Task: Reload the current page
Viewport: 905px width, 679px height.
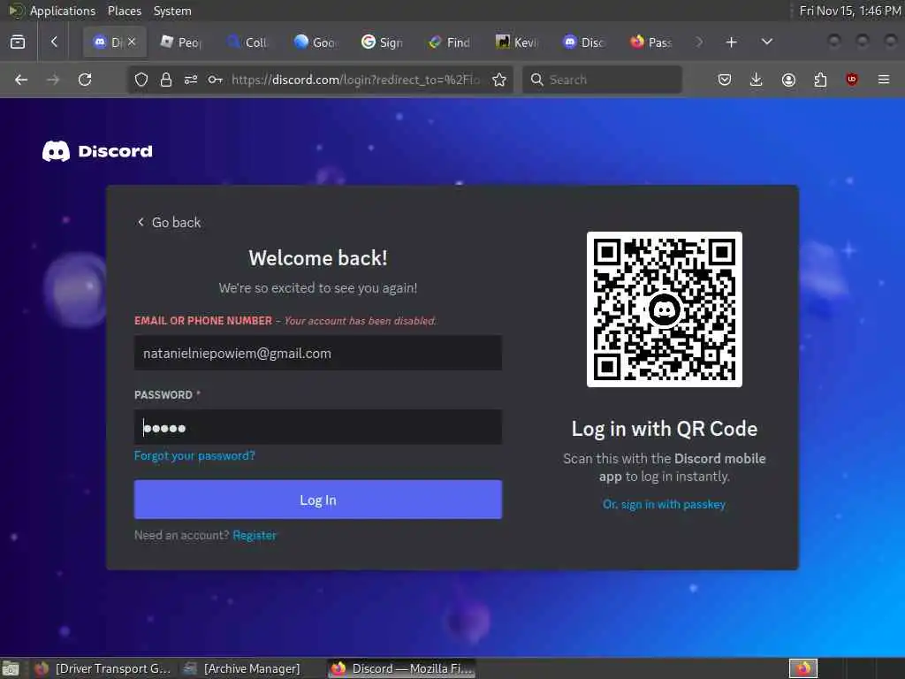Action: click(x=85, y=80)
